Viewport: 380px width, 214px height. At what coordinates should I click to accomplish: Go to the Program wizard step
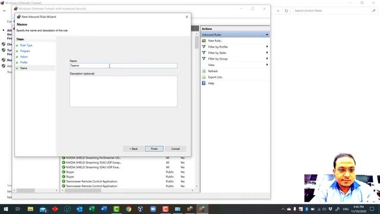(25, 51)
